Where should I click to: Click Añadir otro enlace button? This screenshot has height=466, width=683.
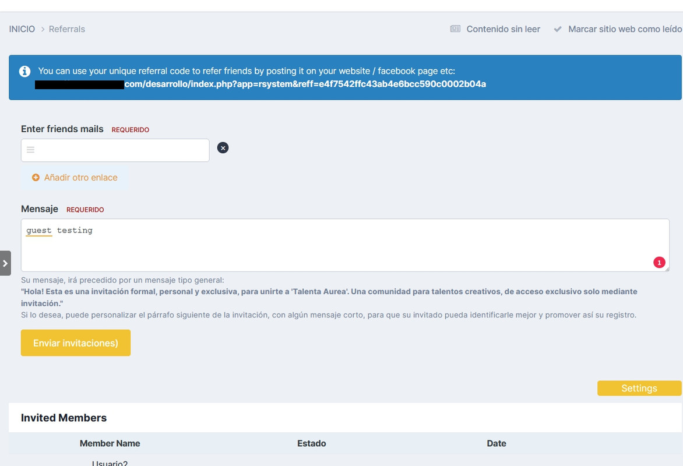point(75,178)
